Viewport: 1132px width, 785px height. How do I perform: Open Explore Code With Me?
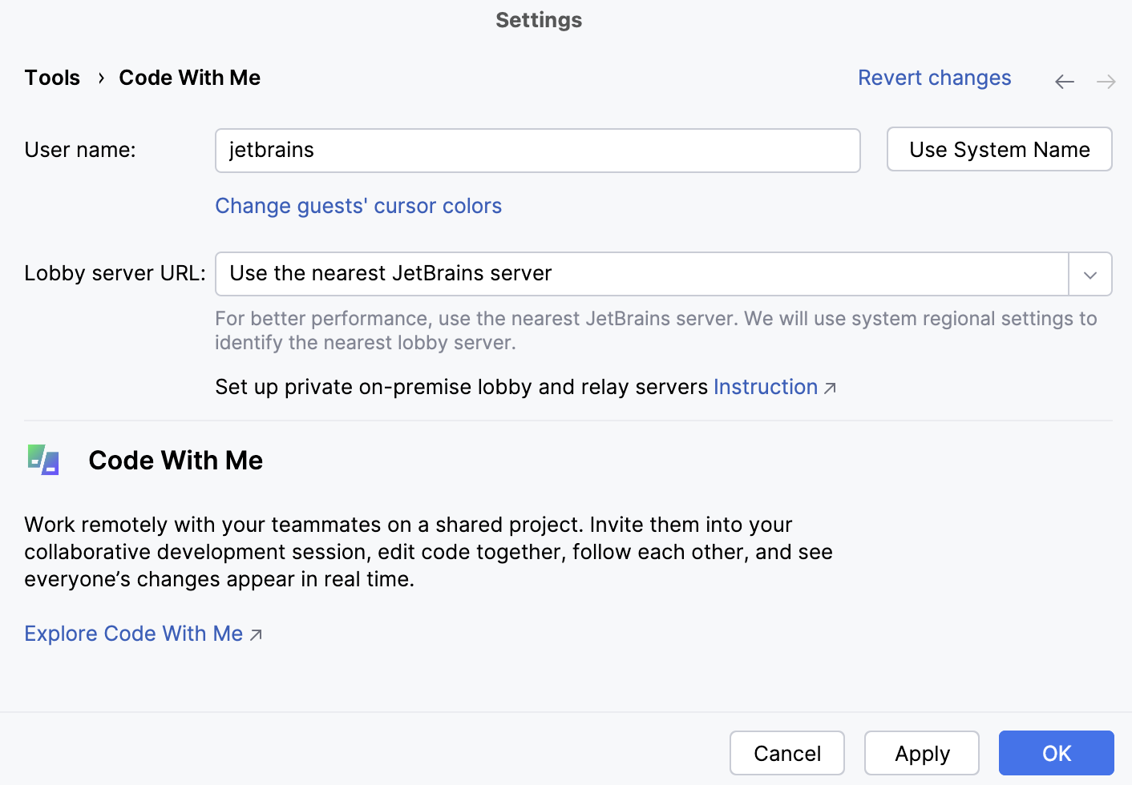[133, 634]
